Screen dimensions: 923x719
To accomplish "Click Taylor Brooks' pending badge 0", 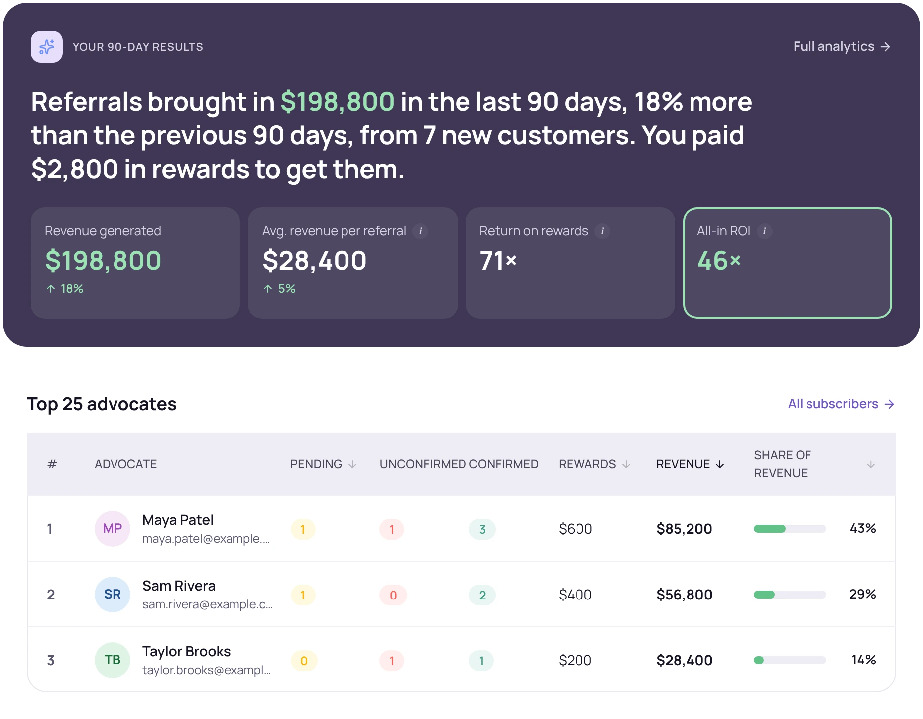I will pos(304,661).
